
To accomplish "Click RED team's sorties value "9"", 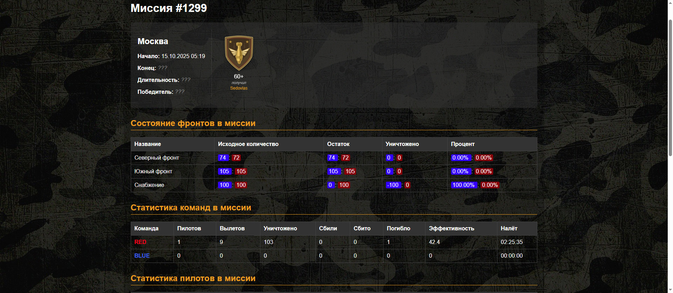I will point(221,242).
